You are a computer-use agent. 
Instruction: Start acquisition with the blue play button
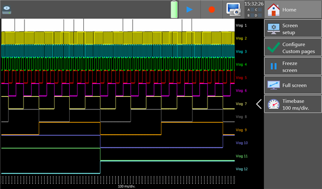189,9
